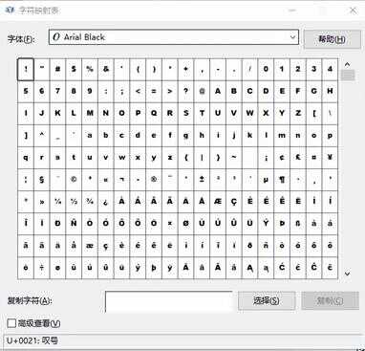The image size is (365, 351).
Task: Select the uppercase W cell
Action: click(250, 113)
